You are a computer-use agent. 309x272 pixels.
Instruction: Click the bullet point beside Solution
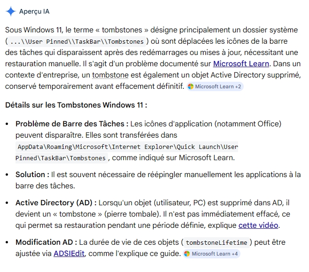7,175
